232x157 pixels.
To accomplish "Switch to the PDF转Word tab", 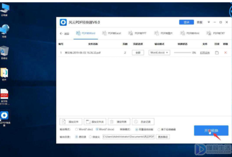I will [86, 33].
